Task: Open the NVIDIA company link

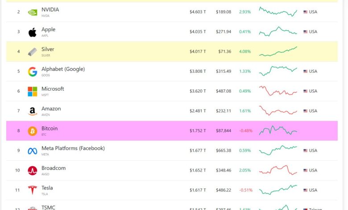Action: (50, 9)
